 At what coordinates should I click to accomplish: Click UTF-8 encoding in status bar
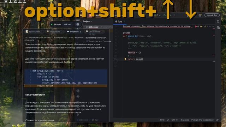pyautogui.click(x=174, y=120)
